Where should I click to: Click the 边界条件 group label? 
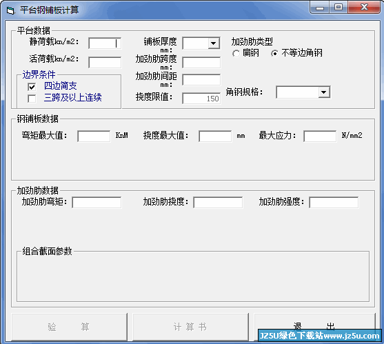pyautogui.click(x=39, y=74)
